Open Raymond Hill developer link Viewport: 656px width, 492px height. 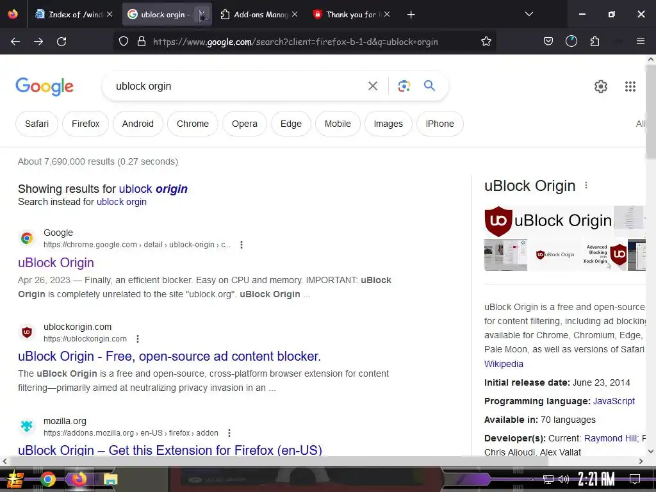[611, 438]
